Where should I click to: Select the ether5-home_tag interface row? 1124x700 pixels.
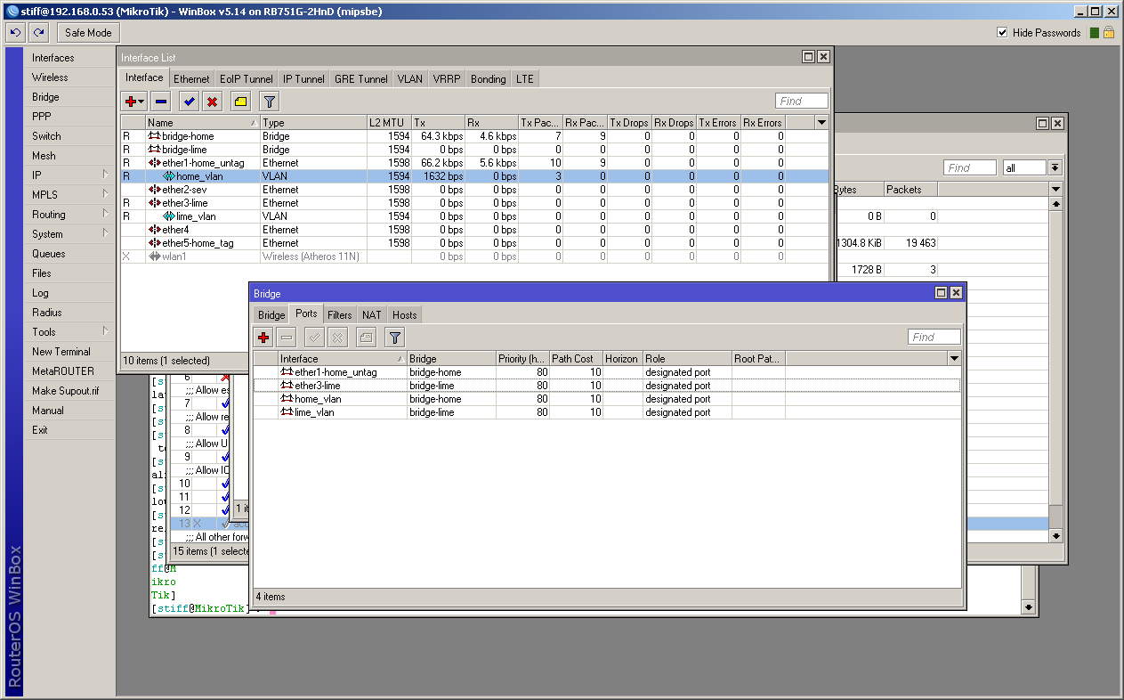(x=198, y=243)
